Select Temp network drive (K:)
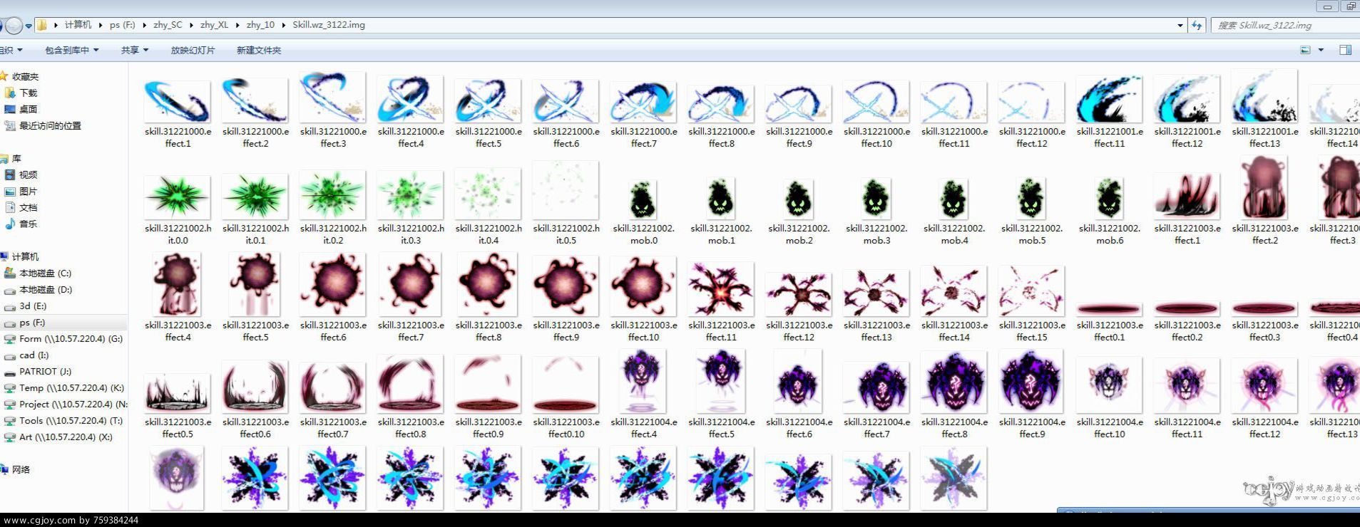 tap(71, 387)
